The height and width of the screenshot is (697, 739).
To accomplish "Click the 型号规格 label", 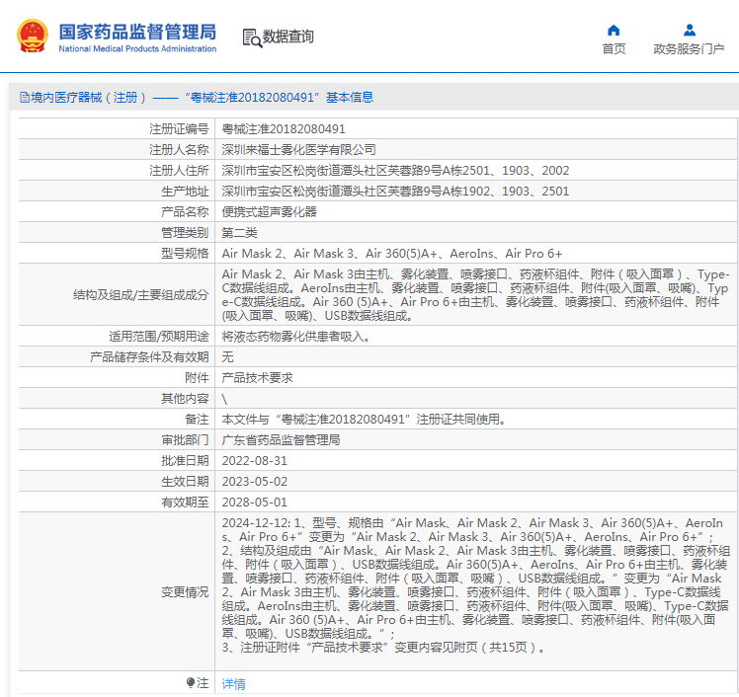I will click(185, 254).
